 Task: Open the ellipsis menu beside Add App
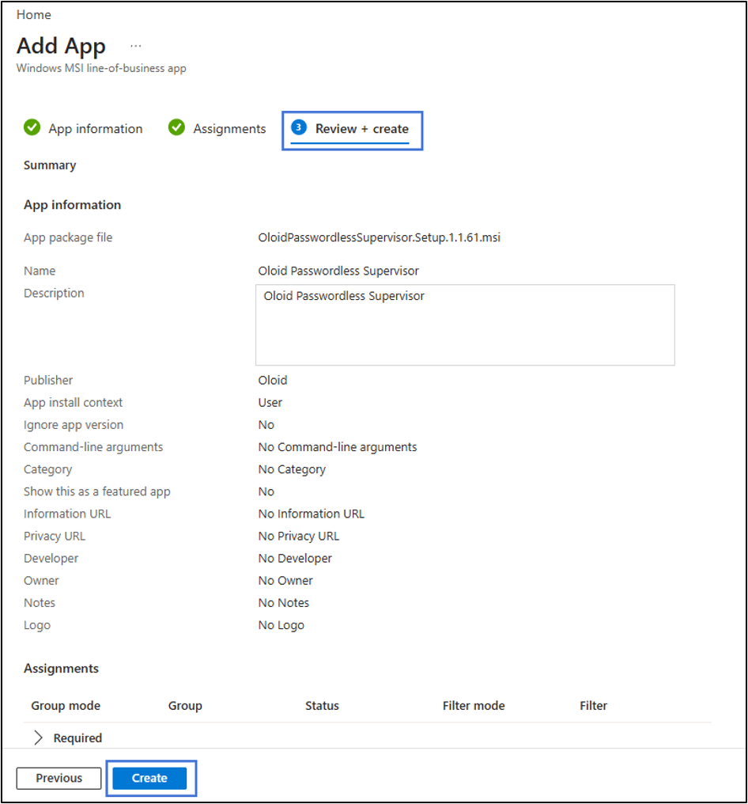tap(136, 46)
